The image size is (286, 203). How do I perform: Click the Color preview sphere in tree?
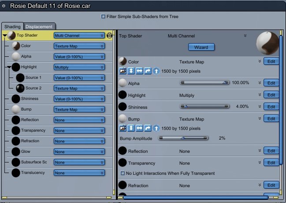(x=16, y=46)
